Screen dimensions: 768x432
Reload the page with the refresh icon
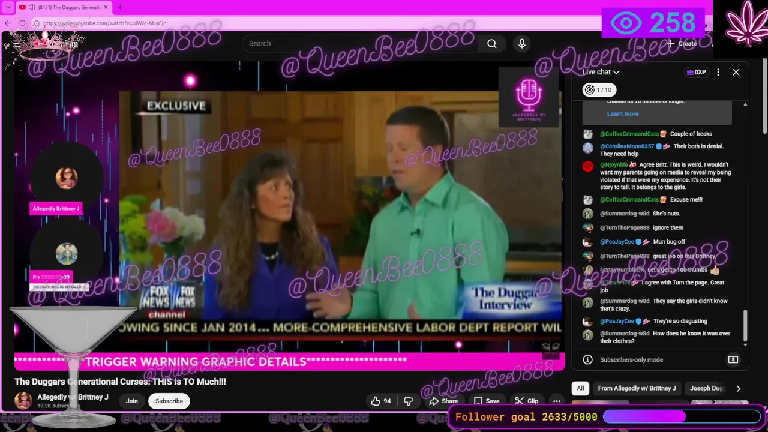pyautogui.click(x=22, y=23)
